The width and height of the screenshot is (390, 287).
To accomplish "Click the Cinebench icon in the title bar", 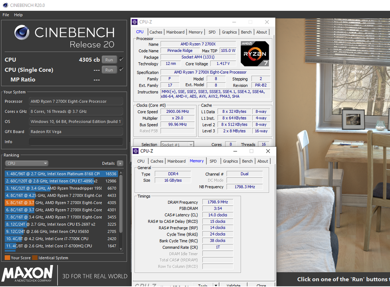I will click(x=6, y=5).
